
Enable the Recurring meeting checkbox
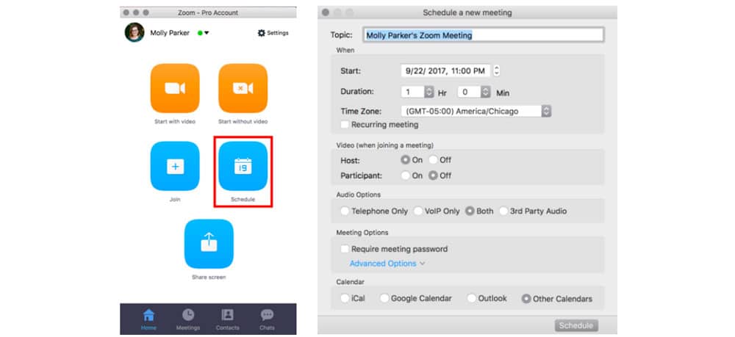[x=345, y=125]
